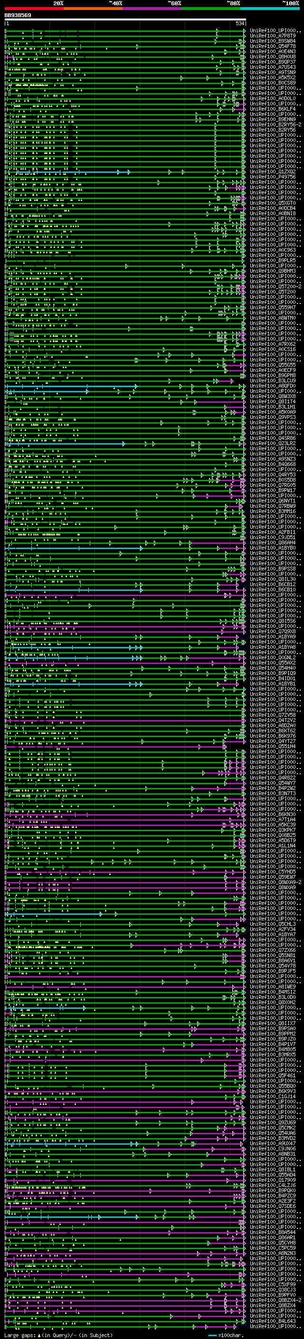Open hit UniRef100_B9QP37
The width and height of the screenshot is (304, 1339).
(x=273, y=62)
